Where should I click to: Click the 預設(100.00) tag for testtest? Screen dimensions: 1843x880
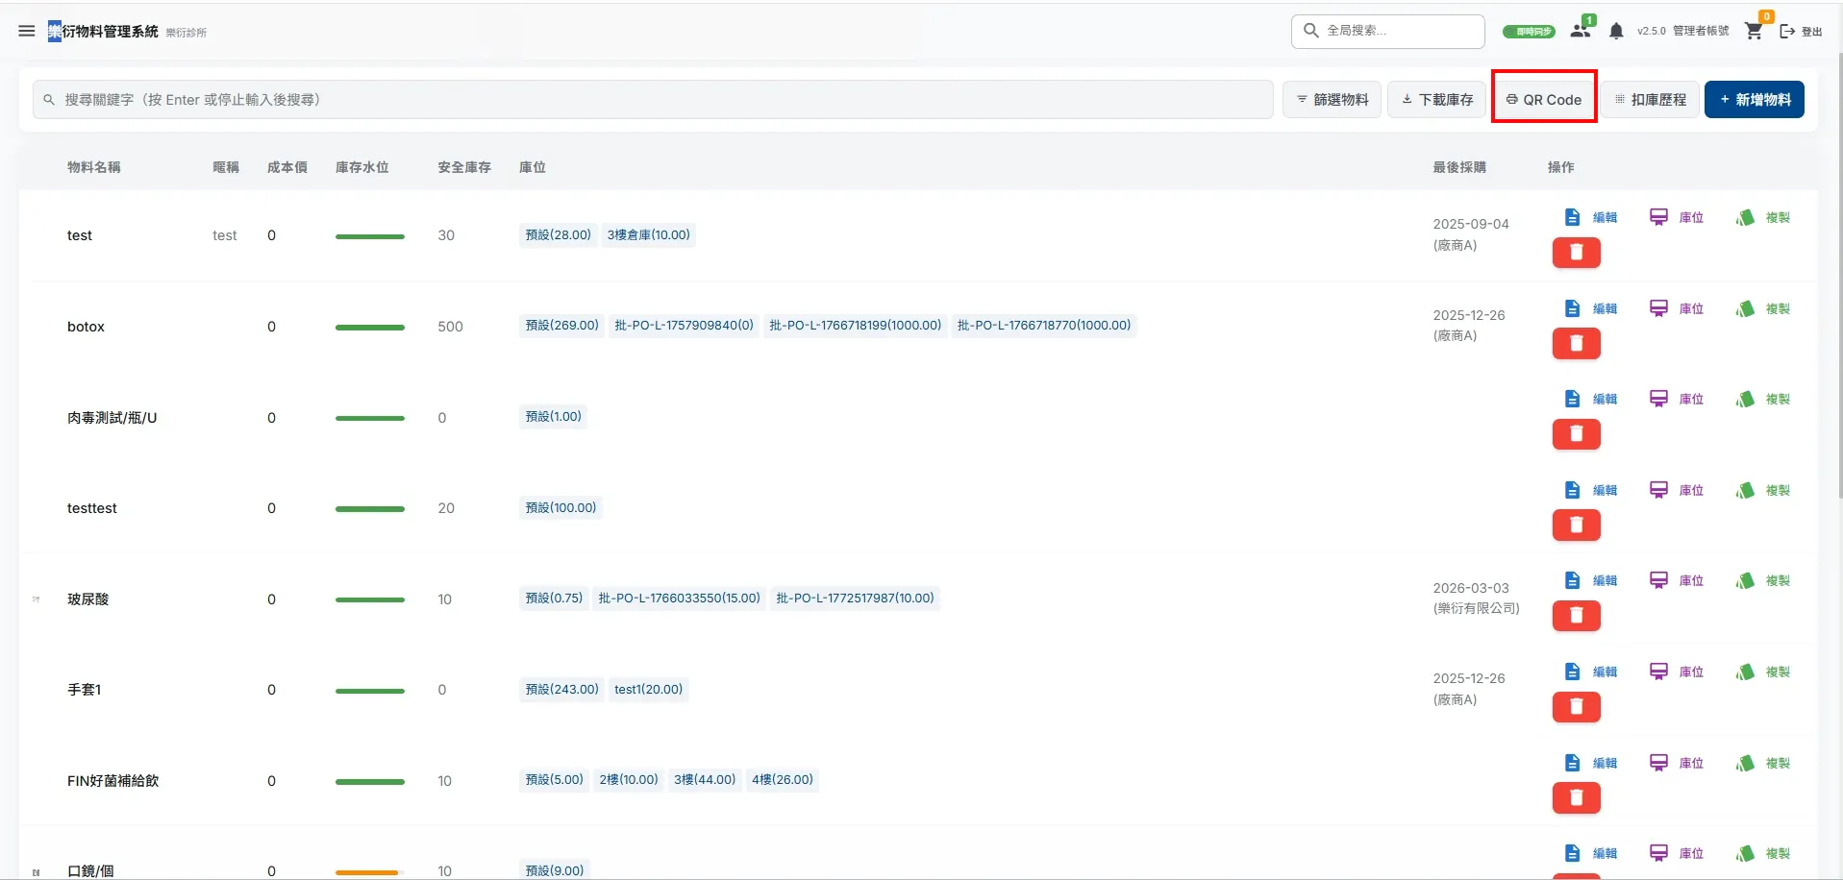560,507
